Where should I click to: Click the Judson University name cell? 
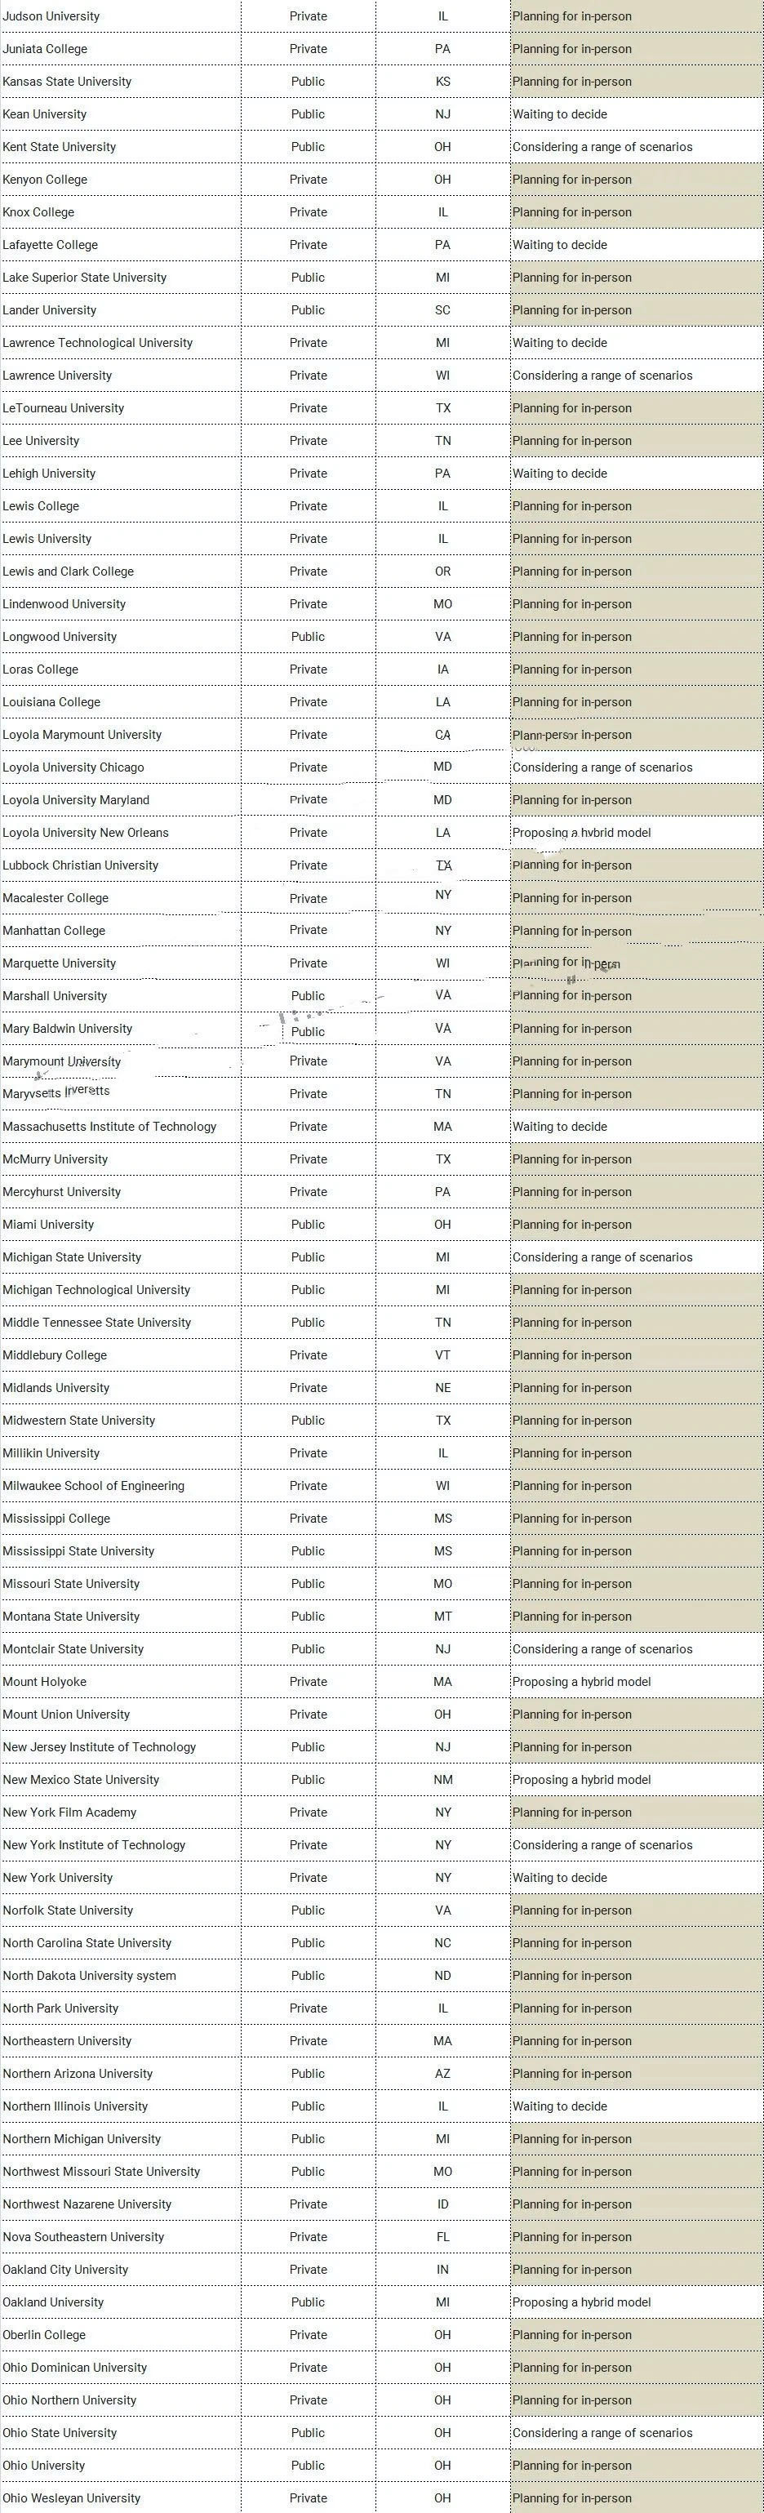tap(51, 16)
